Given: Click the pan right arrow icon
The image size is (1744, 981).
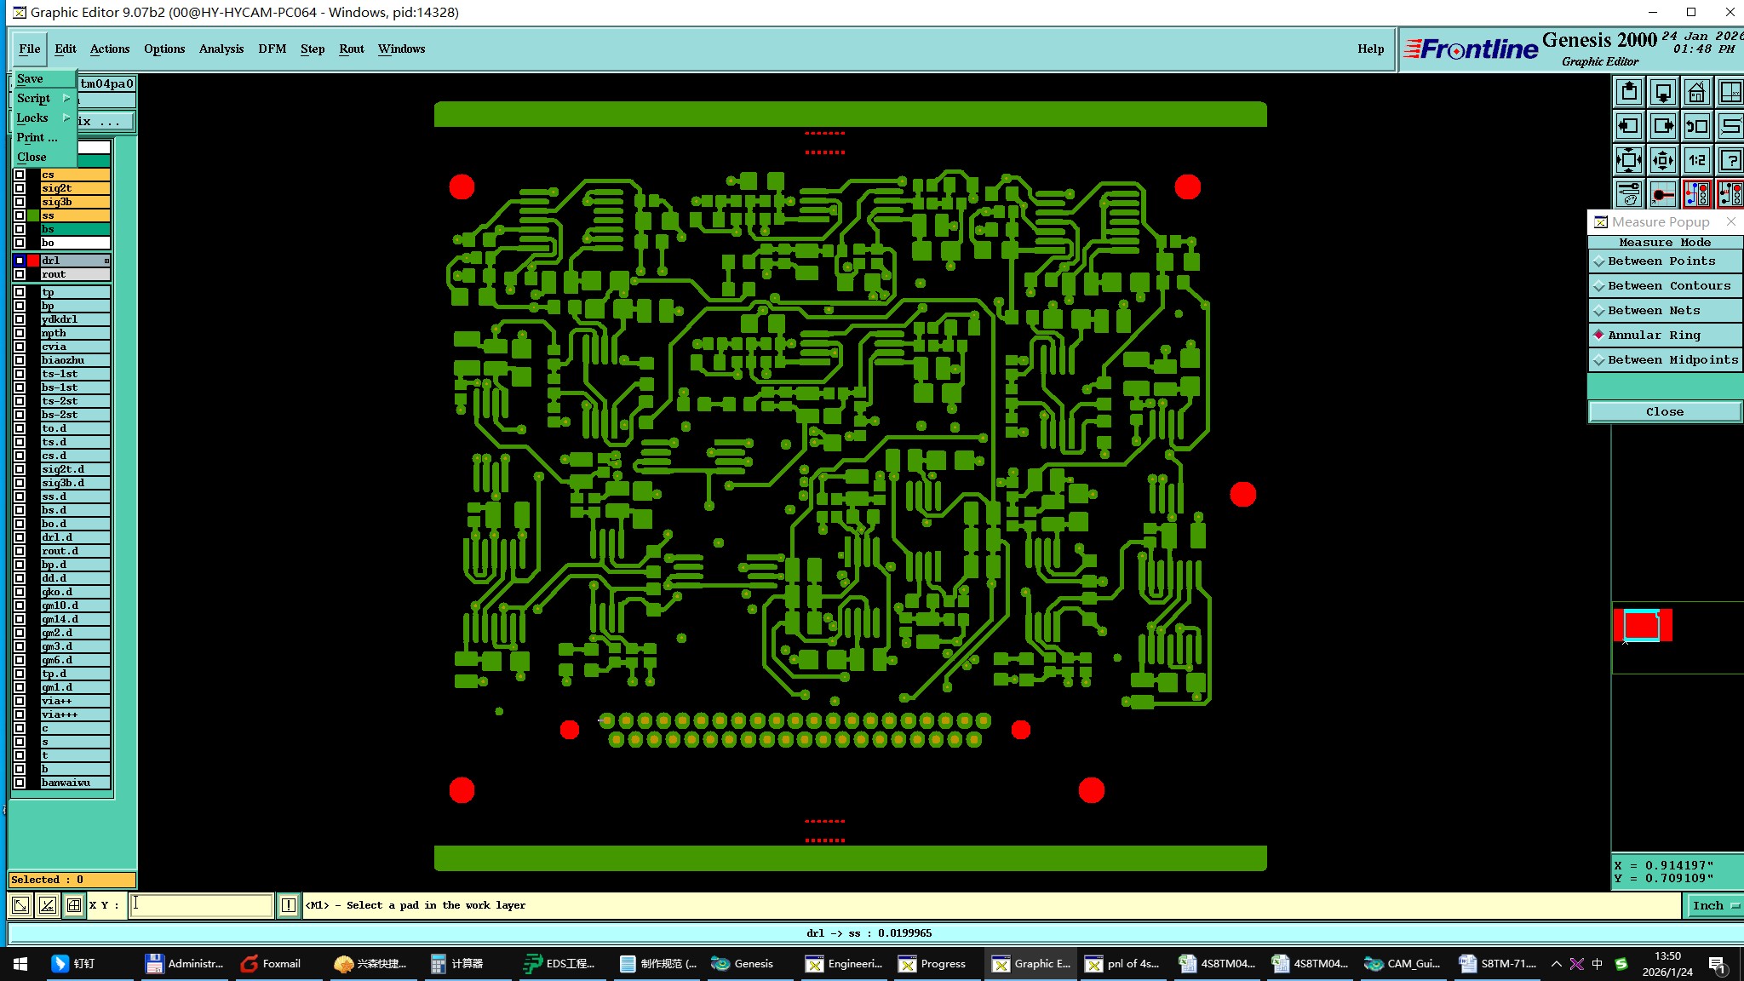Looking at the screenshot, I should (x=1663, y=126).
